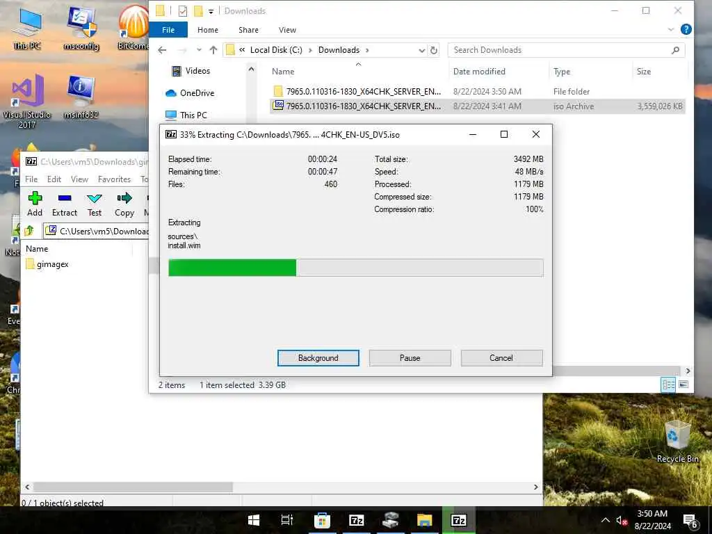The width and height of the screenshot is (712, 534).
Task: Select This PC in navigation pane
Action: [x=186, y=115]
